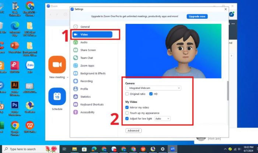This screenshot has width=258, height=153.
Task: Open the Profile settings icon
Action: 76,89
